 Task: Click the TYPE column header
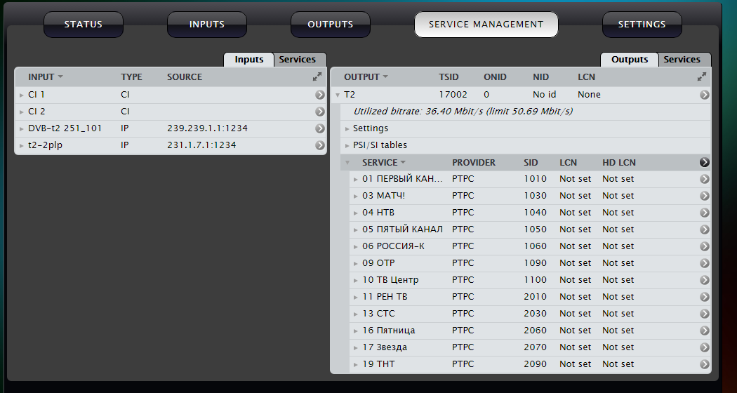click(x=131, y=76)
